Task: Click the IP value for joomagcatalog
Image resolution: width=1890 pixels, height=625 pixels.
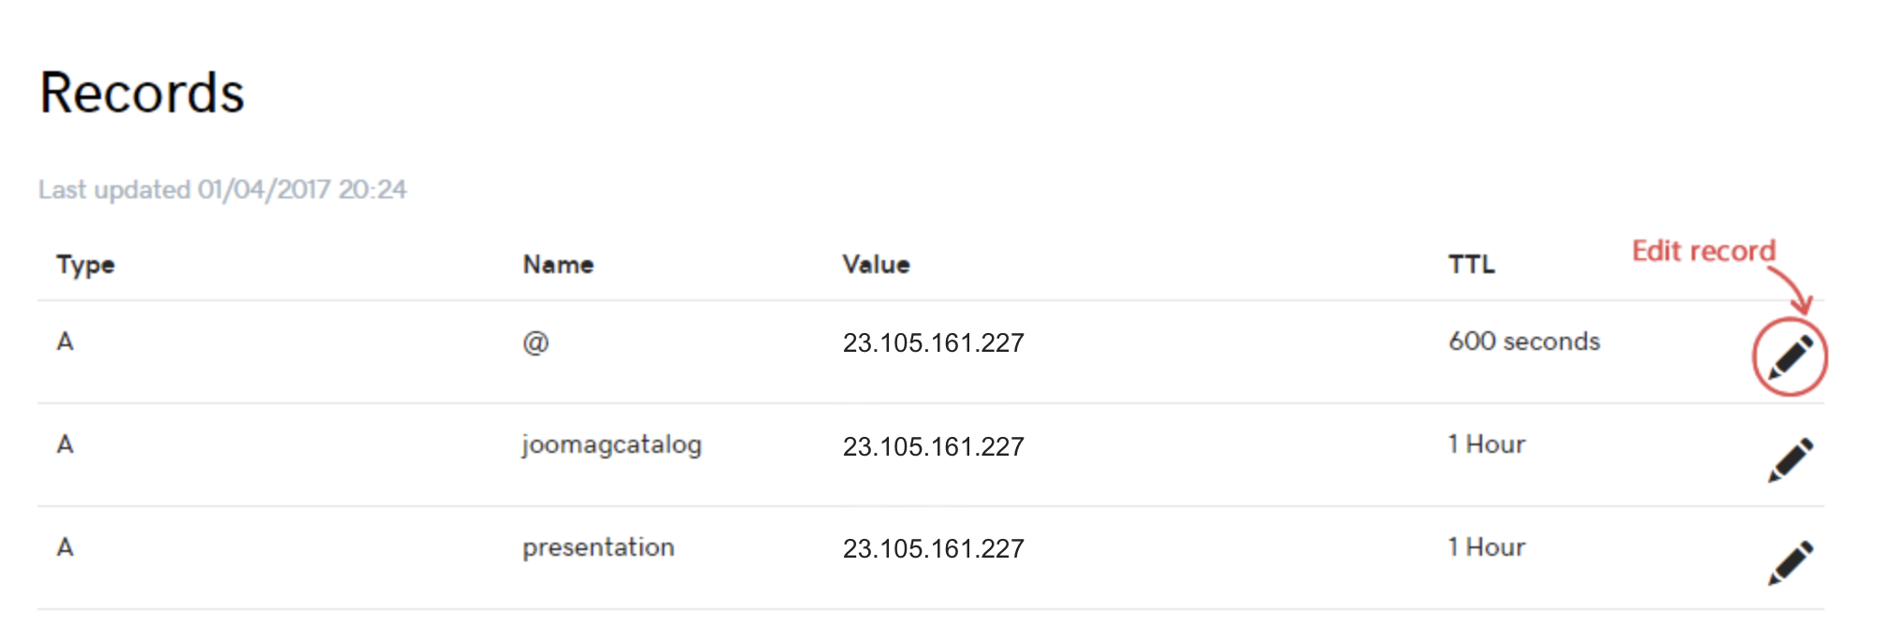Action: 933,446
